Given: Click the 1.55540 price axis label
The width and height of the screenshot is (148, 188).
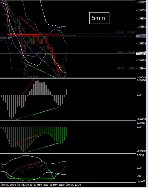Looking at the screenshot, I should tap(141, 69).
